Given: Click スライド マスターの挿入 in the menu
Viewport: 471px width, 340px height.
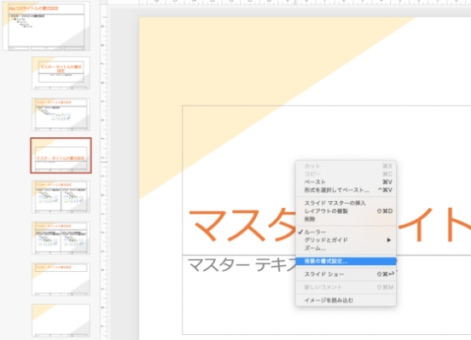Looking at the screenshot, I should tap(346, 203).
